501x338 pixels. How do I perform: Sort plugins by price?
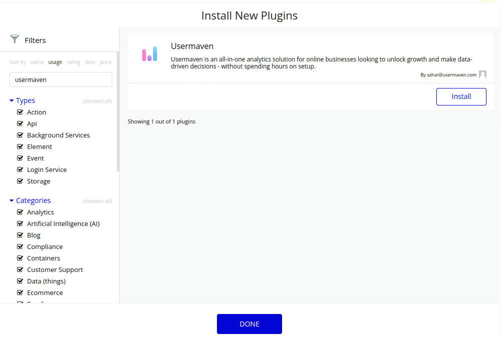(105, 62)
